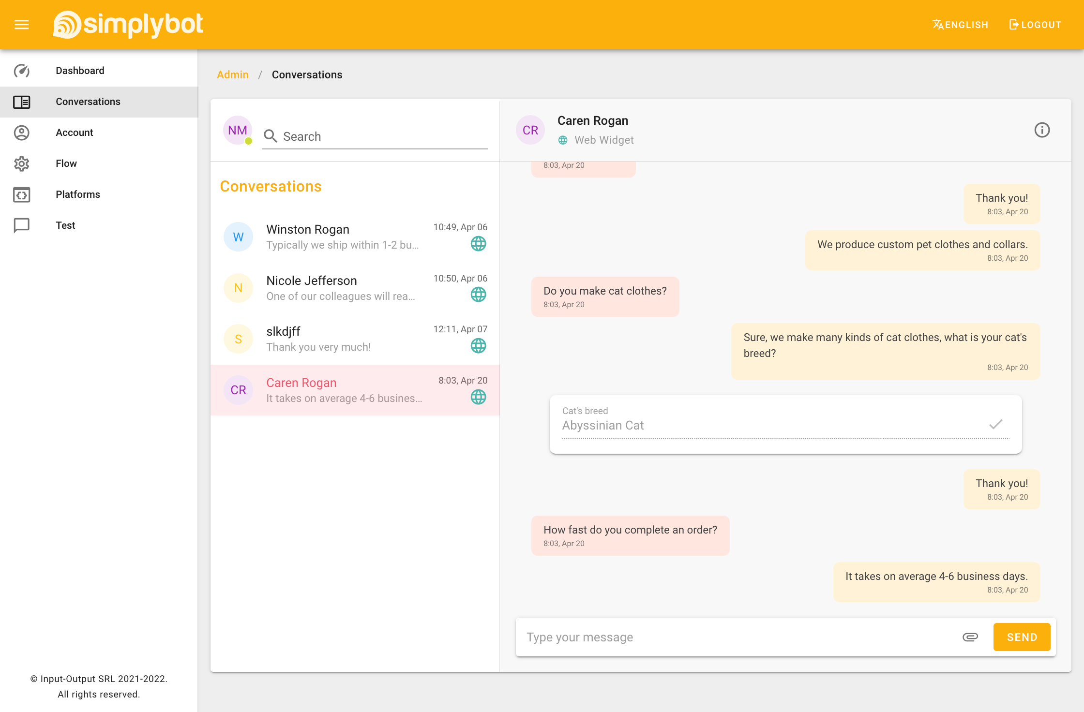This screenshot has height=712, width=1084.
Task: Click the web globe icon on slkdjff row
Action: pos(479,346)
